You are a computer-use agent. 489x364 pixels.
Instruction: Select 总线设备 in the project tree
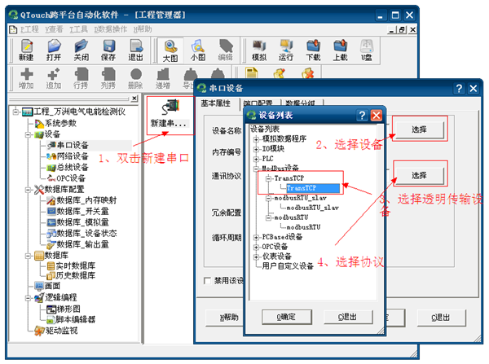coord(72,168)
